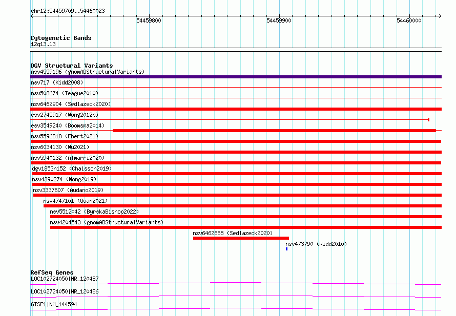Open variant nsv5596818 (Ebert2021) label

[x=65, y=136]
